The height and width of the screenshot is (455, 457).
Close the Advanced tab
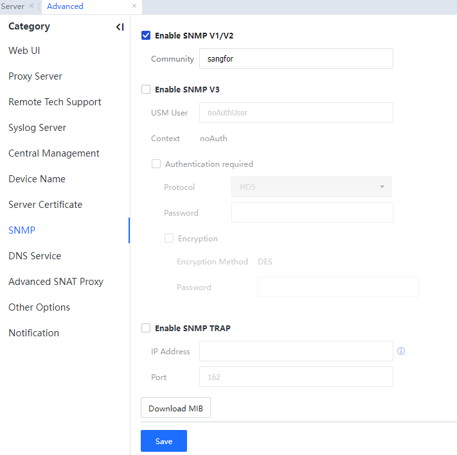[134, 6]
